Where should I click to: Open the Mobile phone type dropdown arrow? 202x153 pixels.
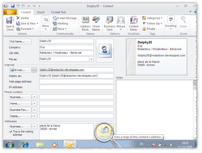(34, 116)
